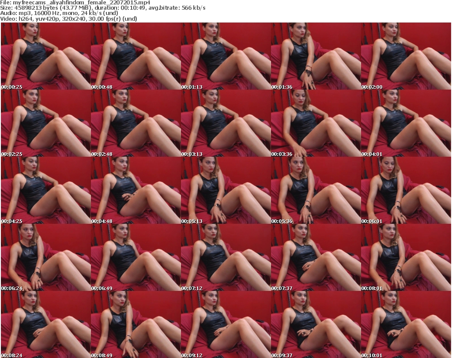452x358 pixels.
Task: Click the 'Size: 45898213 bytes' header line
Action: 102,8
